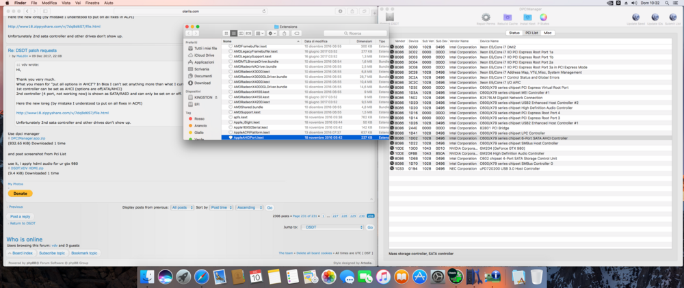Switch Finder to list view
The width and height of the screenshot is (684, 288).
[233, 34]
